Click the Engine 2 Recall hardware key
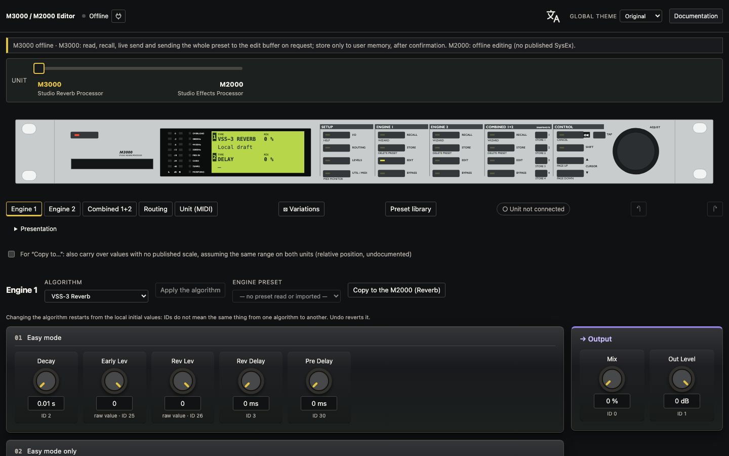729x456 pixels. coord(446,135)
